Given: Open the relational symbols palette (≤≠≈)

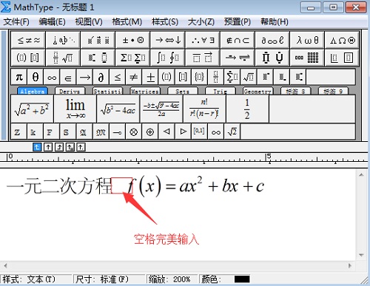Looking at the screenshot, I should tap(28, 40).
